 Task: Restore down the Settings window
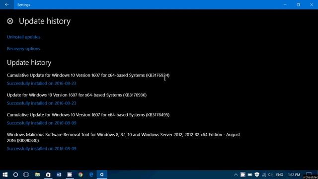(298, 4)
